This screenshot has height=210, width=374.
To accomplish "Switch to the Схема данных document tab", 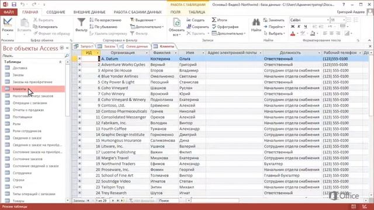I will coord(134,46).
